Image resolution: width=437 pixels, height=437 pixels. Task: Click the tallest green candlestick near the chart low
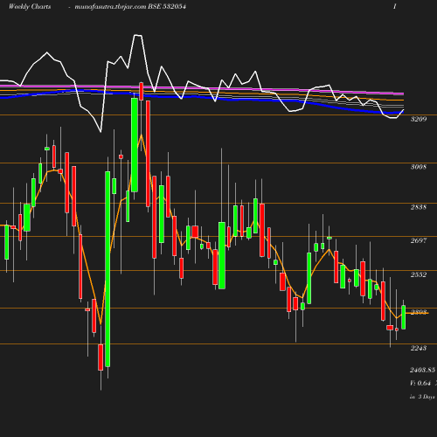click(x=108, y=269)
